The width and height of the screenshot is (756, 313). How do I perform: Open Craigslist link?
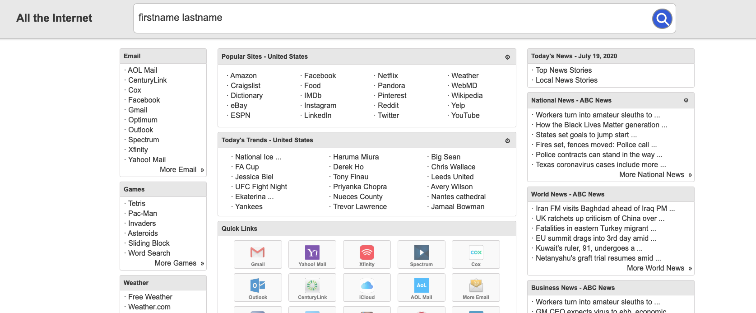tap(246, 86)
